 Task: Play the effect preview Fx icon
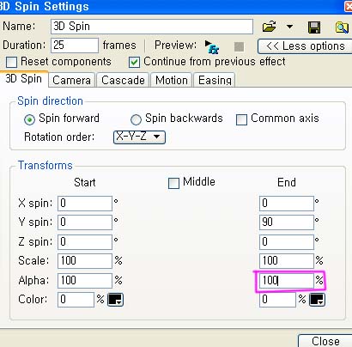(212, 46)
